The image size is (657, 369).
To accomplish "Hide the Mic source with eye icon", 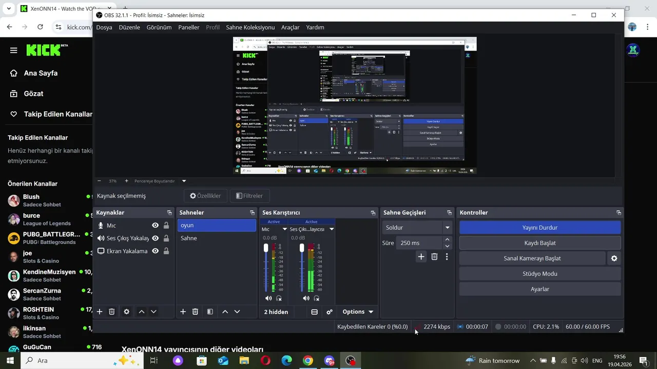I will 155,225.
